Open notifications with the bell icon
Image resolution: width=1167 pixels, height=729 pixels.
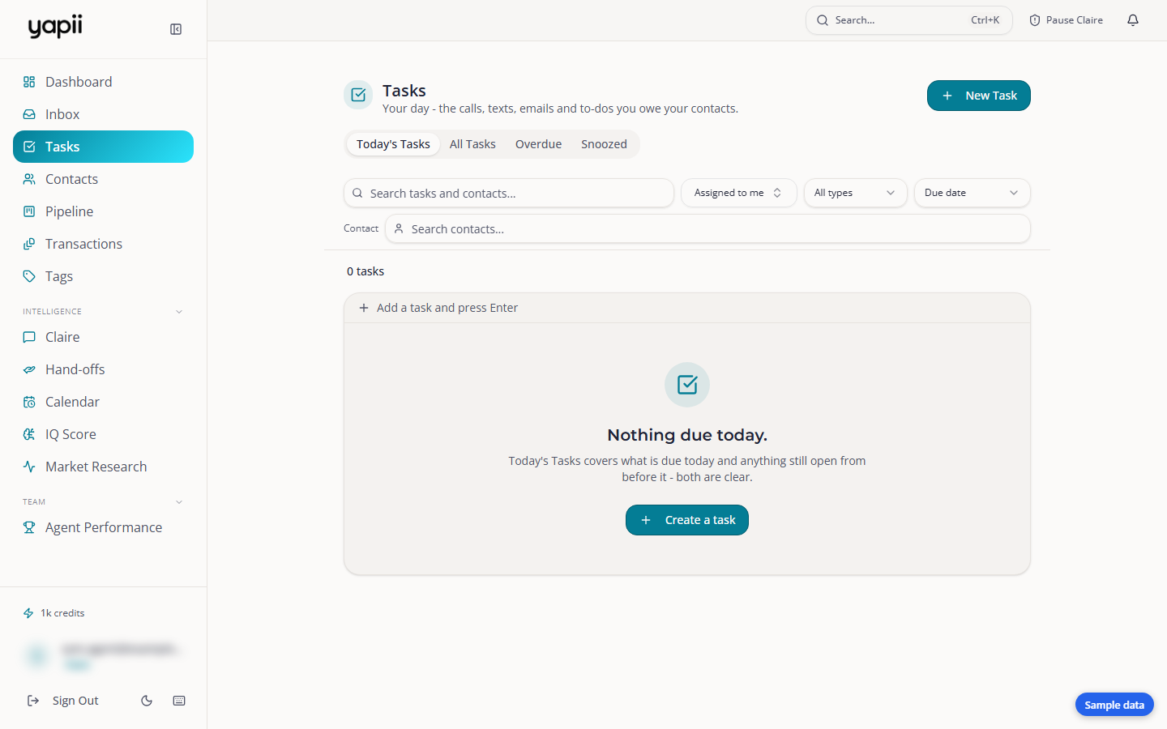coord(1133,20)
